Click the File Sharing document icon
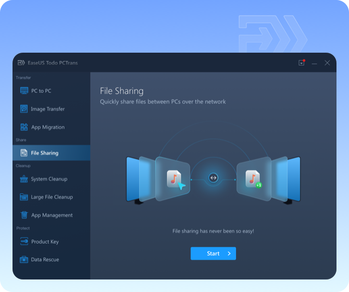 (24, 153)
